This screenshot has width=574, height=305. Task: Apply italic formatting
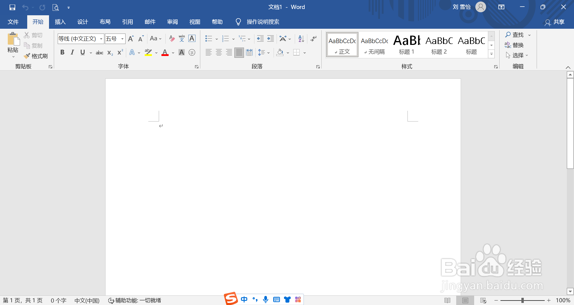click(x=72, y=52)
